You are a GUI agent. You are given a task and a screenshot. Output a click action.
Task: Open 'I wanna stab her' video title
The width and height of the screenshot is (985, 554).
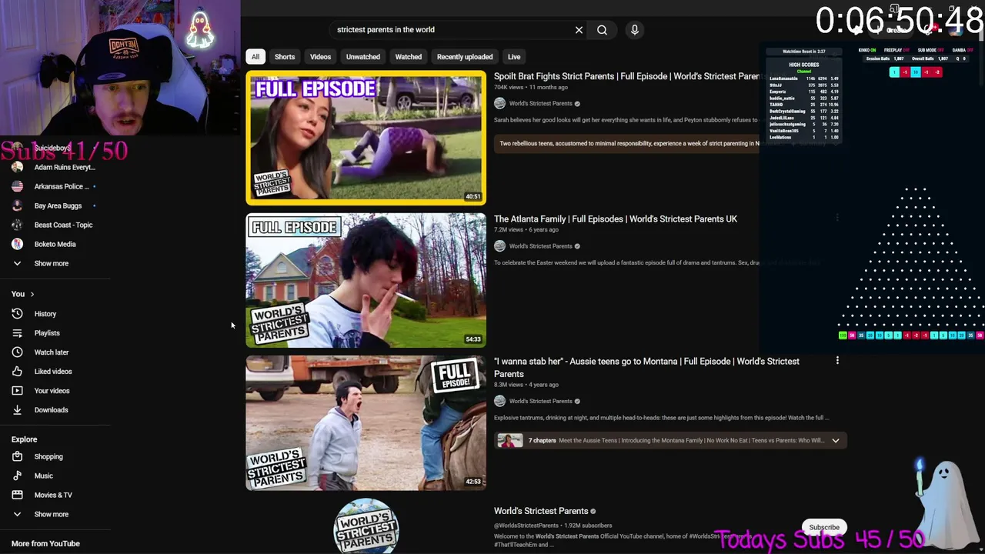tap(646, 368)
